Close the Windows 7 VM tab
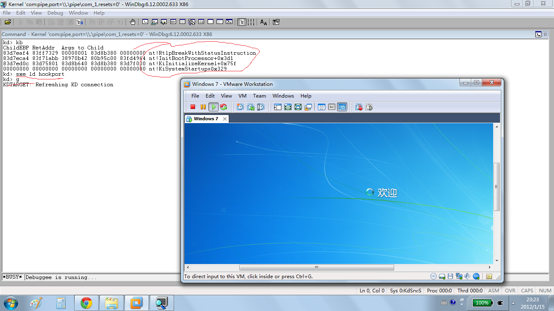 [225, 119]
